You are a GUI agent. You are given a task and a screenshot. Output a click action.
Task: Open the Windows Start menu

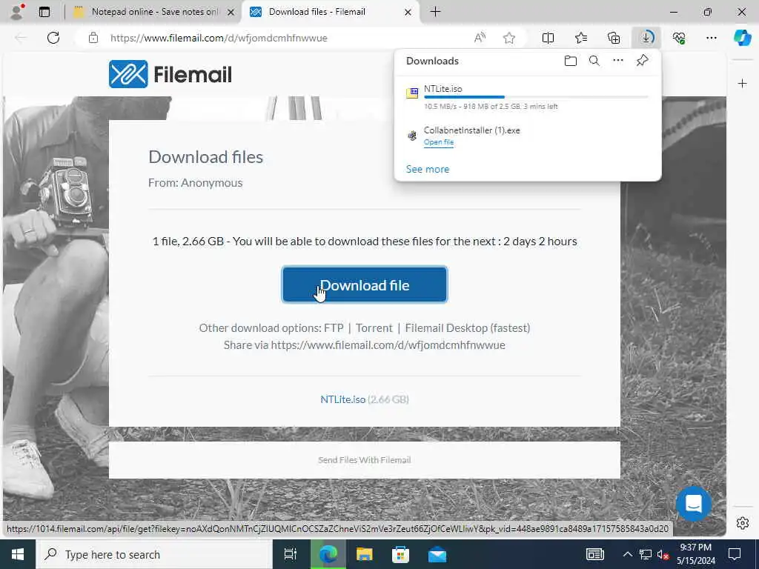pyautogui.click(x=18, y=554)
